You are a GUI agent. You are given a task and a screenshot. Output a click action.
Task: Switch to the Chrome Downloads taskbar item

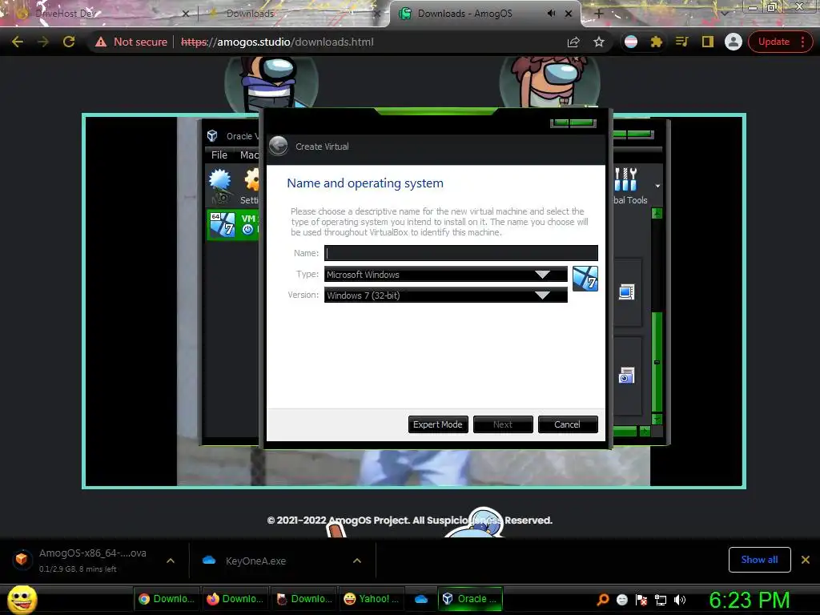click(167, 599)
